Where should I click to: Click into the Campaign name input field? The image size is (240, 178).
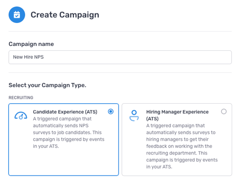(120, 57)
